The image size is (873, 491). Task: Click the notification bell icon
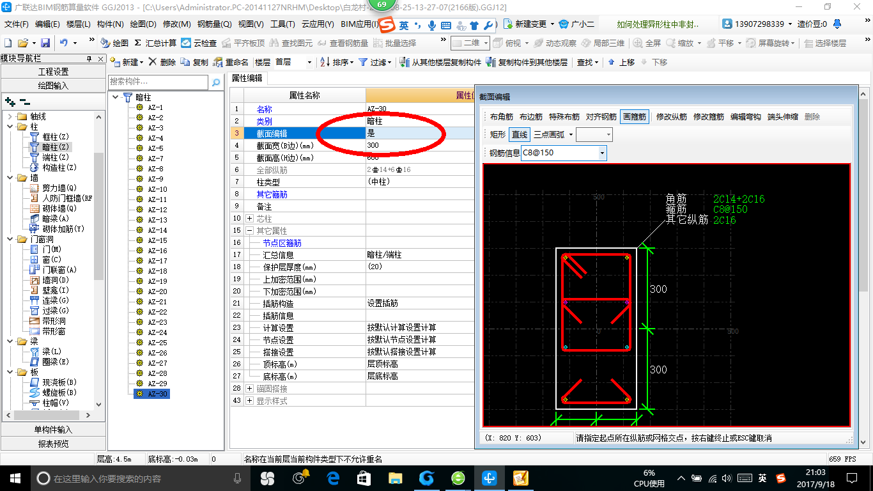(838, 24)
